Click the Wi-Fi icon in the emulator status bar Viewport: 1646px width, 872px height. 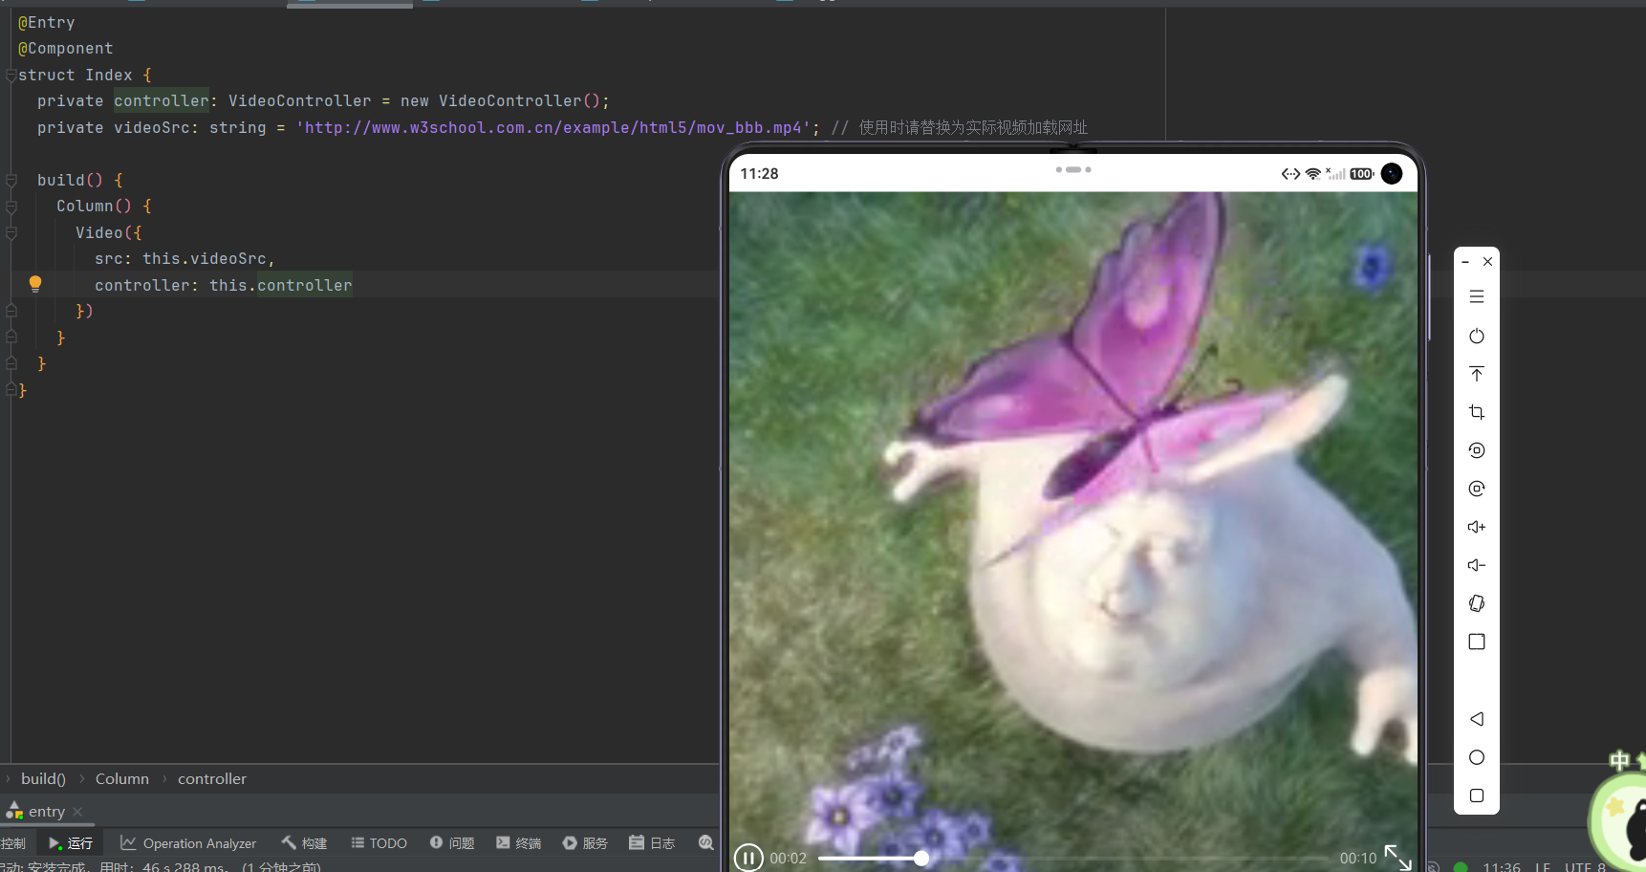pos(1313,174)
